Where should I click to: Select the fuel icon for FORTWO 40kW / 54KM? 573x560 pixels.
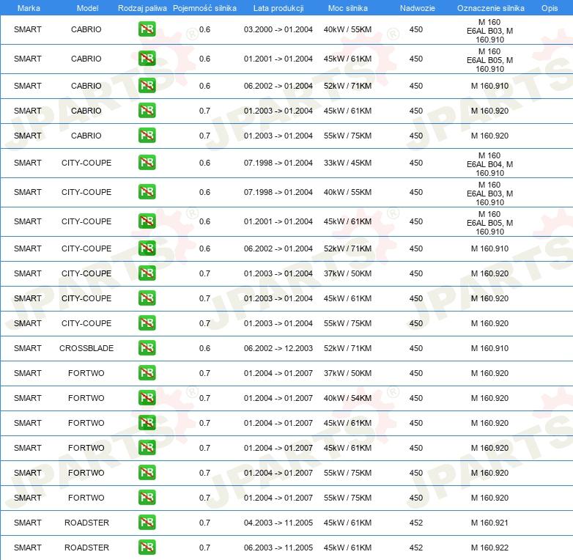tap(147, 398)
